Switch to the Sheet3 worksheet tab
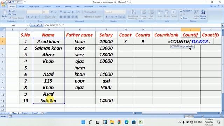The image size is (224, 126). (35, 113)
